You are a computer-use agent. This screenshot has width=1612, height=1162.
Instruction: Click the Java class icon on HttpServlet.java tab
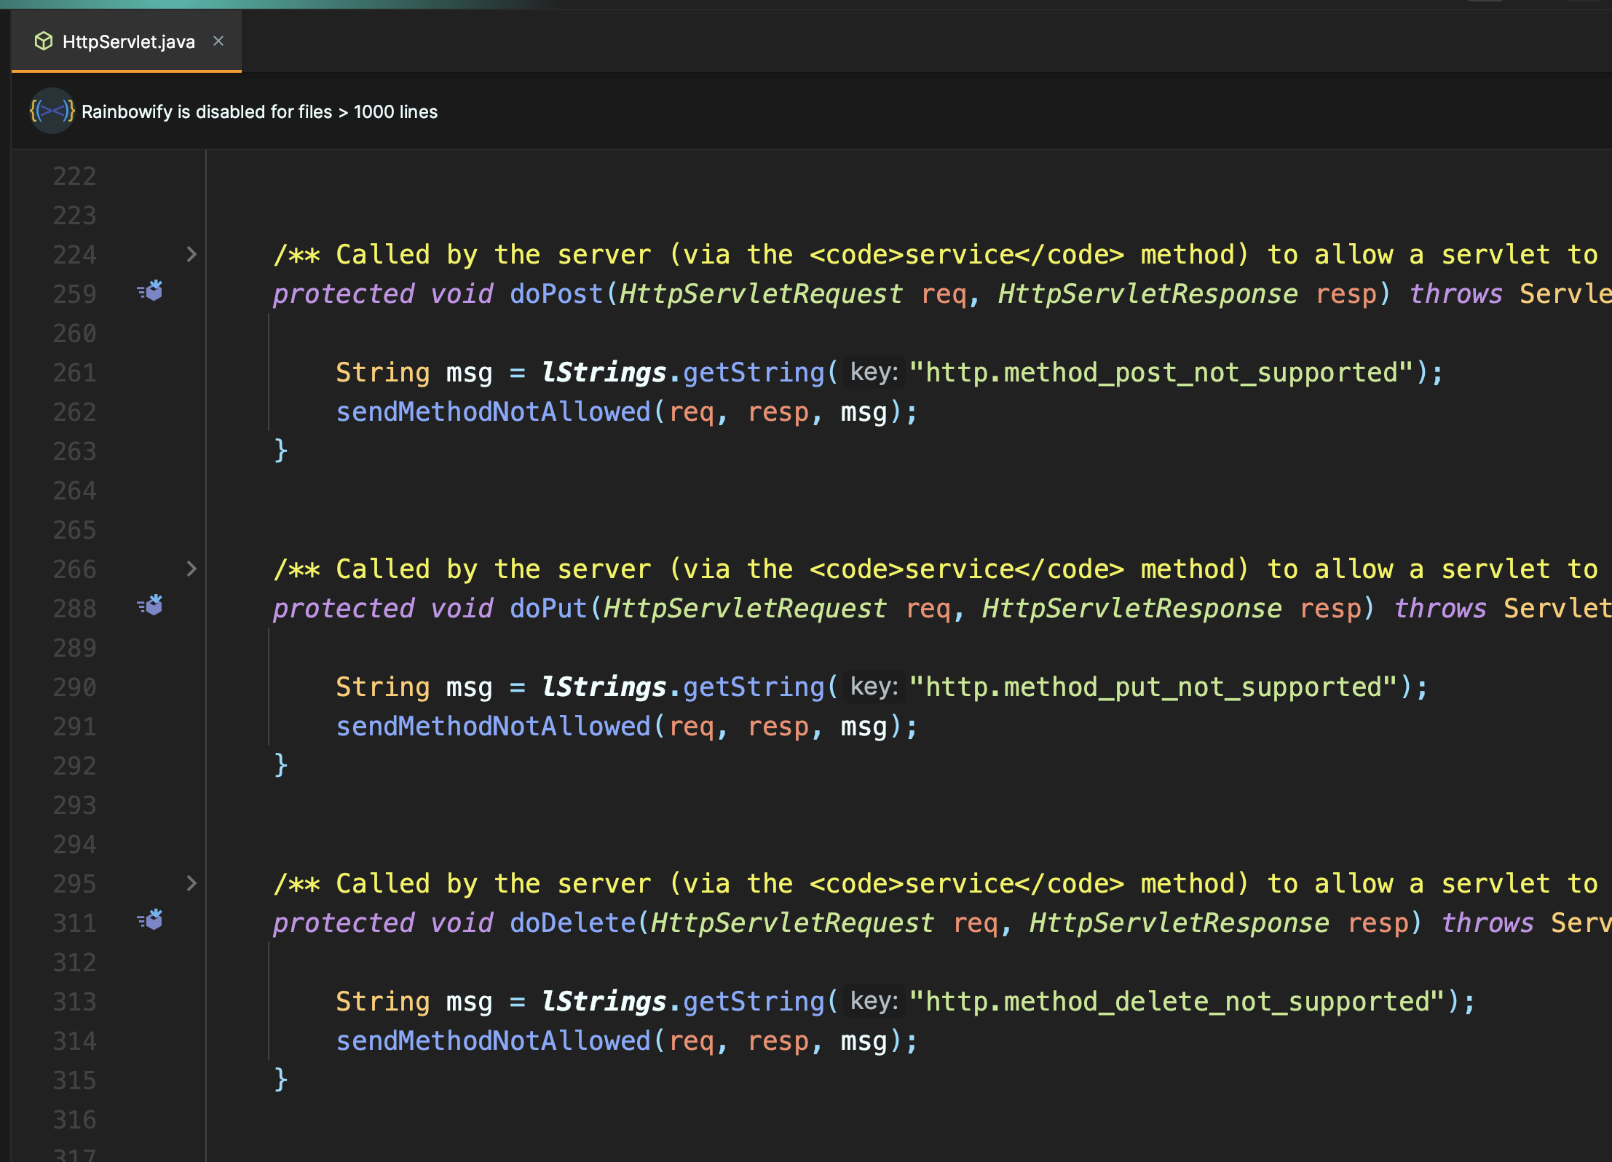click(44, 41)
